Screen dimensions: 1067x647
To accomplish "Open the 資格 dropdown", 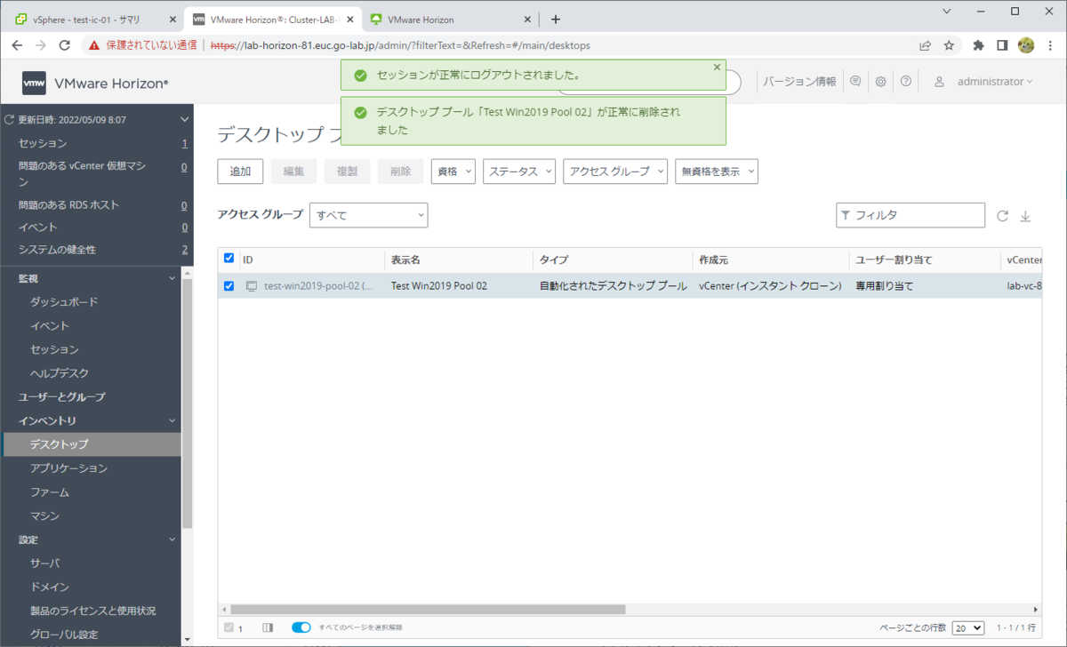I will pyautogui.click(x=453, y=172).
